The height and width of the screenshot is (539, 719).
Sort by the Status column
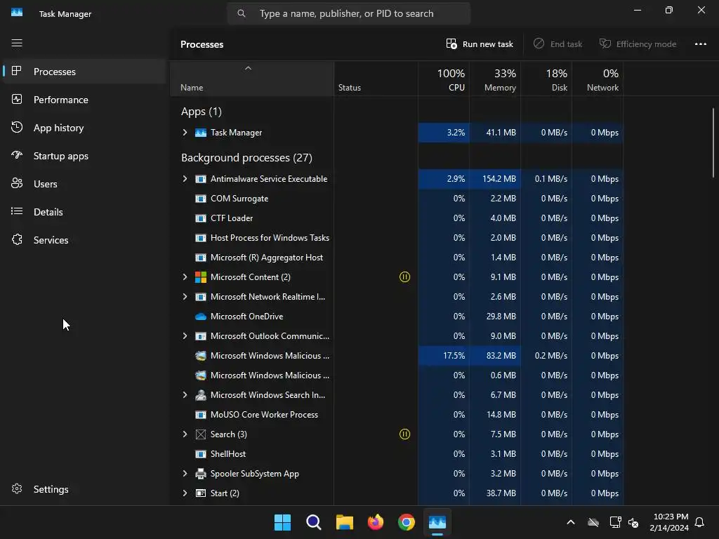point(376,79)
